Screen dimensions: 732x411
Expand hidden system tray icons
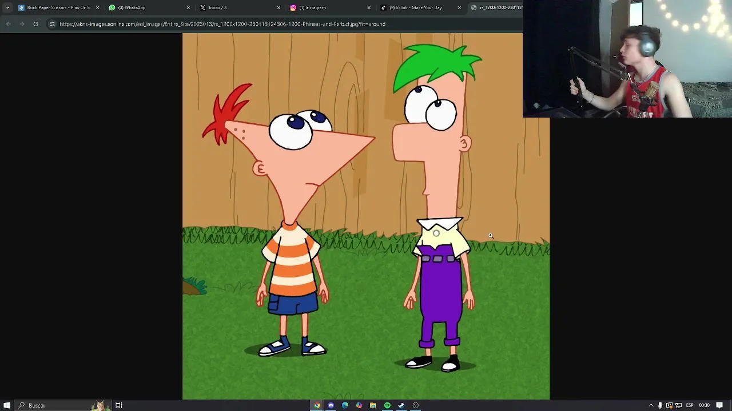point(651,405)
